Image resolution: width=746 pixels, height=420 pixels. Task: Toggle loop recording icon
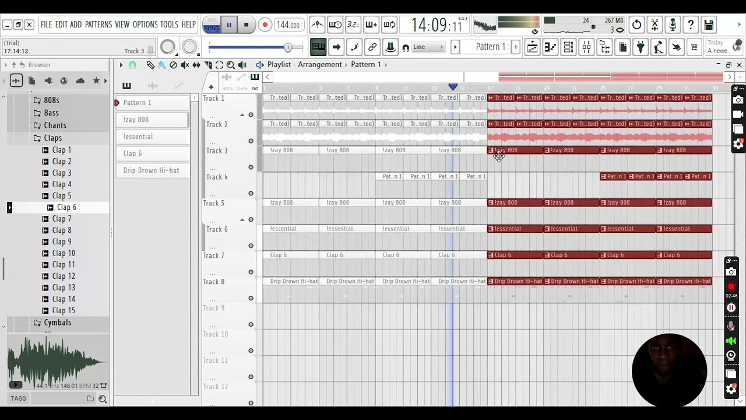coord(389,25)
